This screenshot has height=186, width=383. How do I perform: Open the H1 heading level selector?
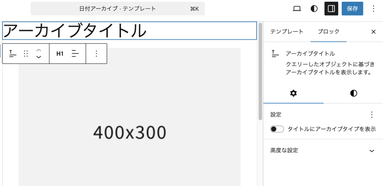(60, 54)
